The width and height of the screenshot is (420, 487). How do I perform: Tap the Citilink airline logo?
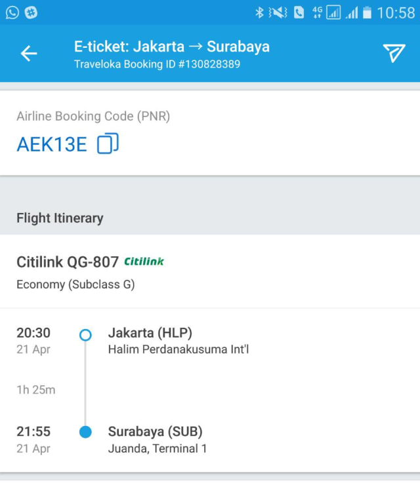pyautogui.click(x=144, y=262)
